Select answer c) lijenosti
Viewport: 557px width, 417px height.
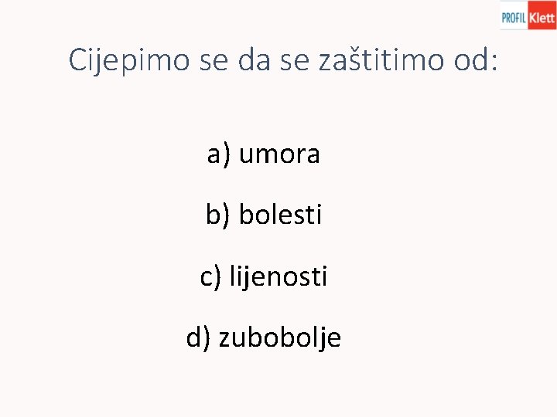tap(263, 276)
